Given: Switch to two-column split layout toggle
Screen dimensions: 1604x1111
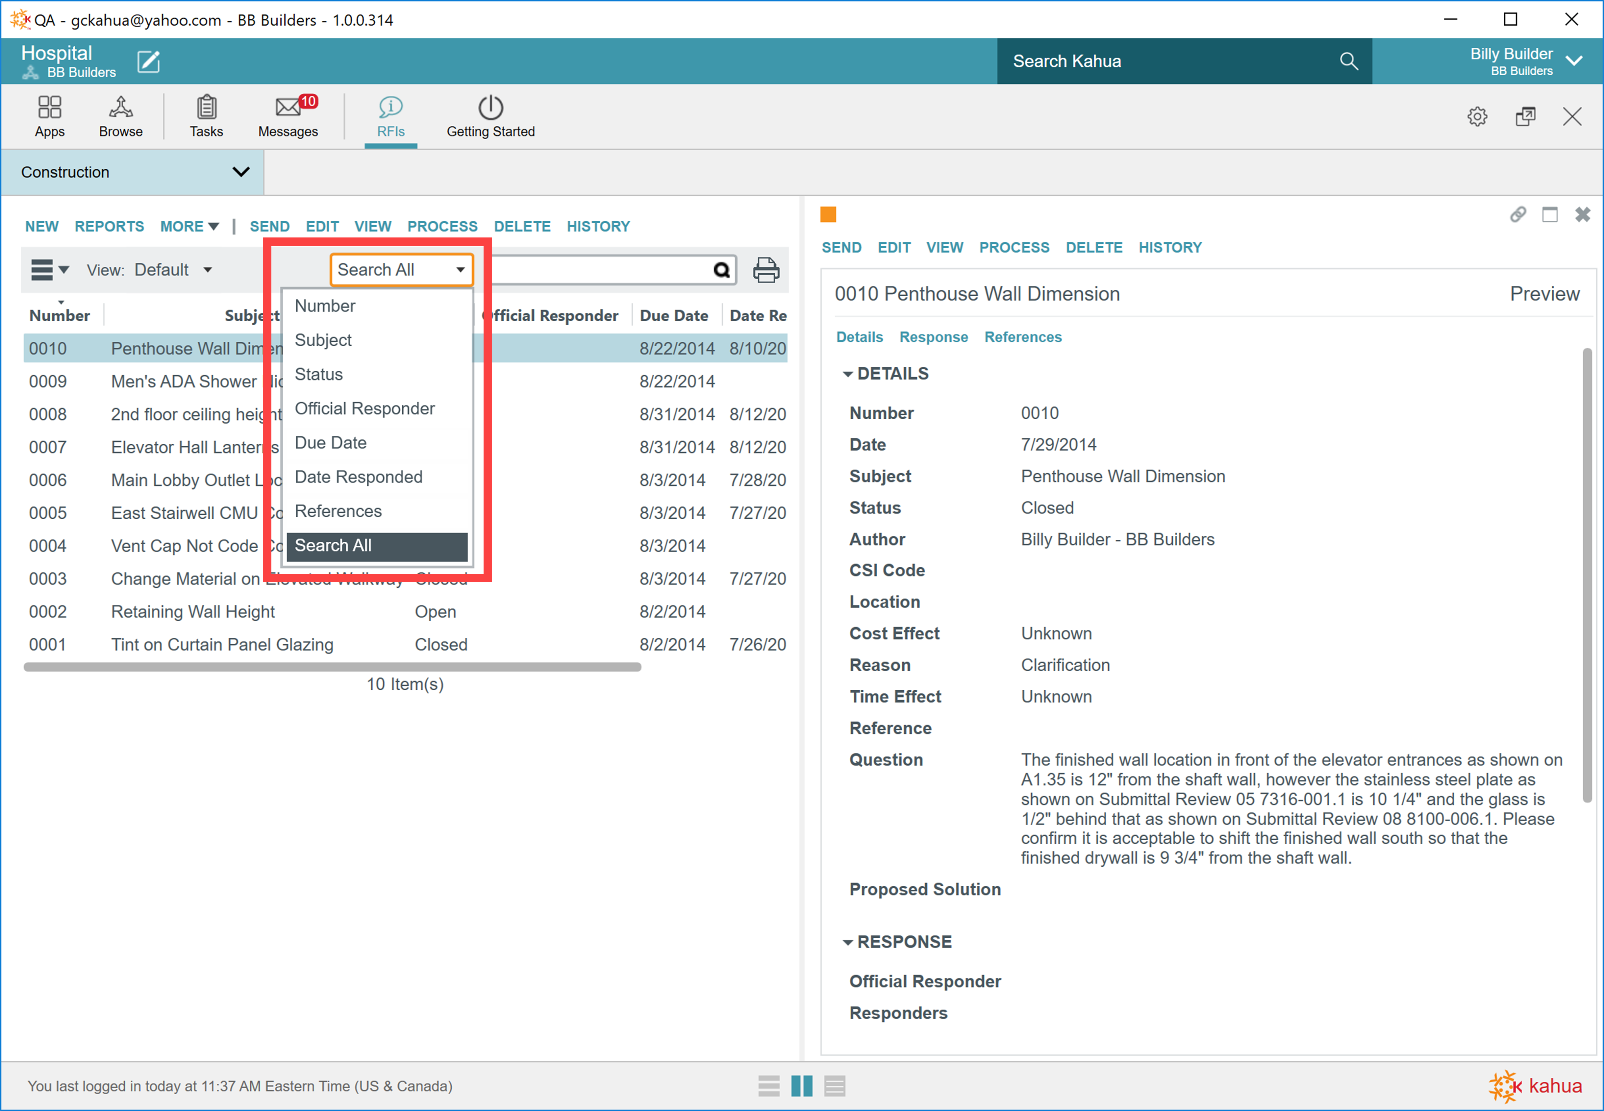Looking at the screenshot, I should (801, 1086).
